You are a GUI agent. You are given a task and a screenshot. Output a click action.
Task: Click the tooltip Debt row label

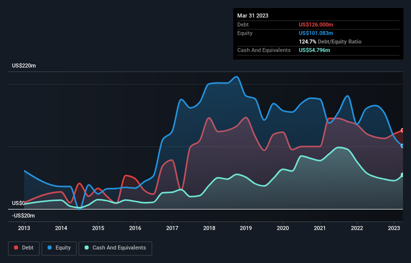(243, 24)
